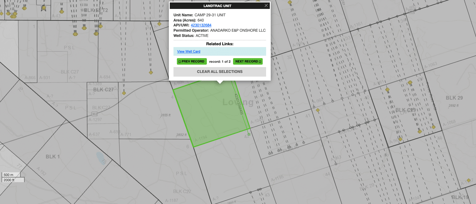Select the star-shaped well marker

point(44,8)
